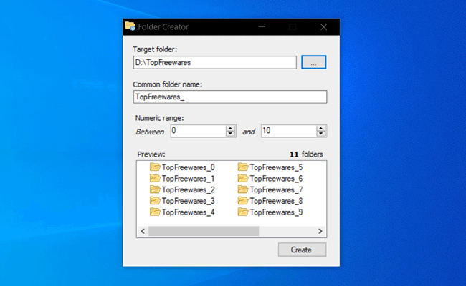The image size is (466, 286).
Task: Select the TopFreewares_7 folder icon
Action: 242,189
